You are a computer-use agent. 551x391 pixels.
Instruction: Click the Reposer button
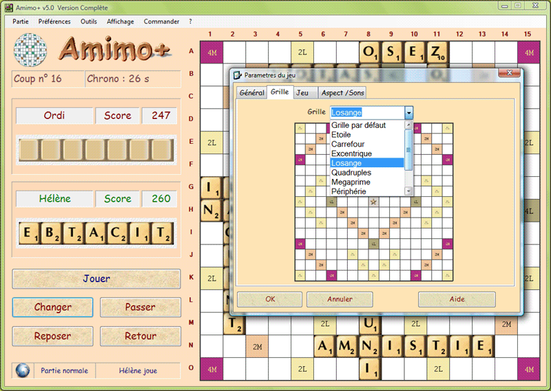[x=53, y=336]
